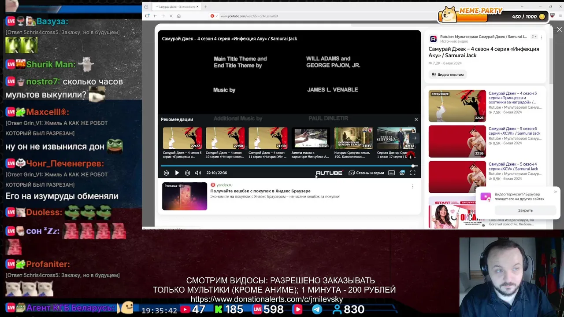Screen dimensions: 564x317
Task: Go back in the browser
Action: 155,16
